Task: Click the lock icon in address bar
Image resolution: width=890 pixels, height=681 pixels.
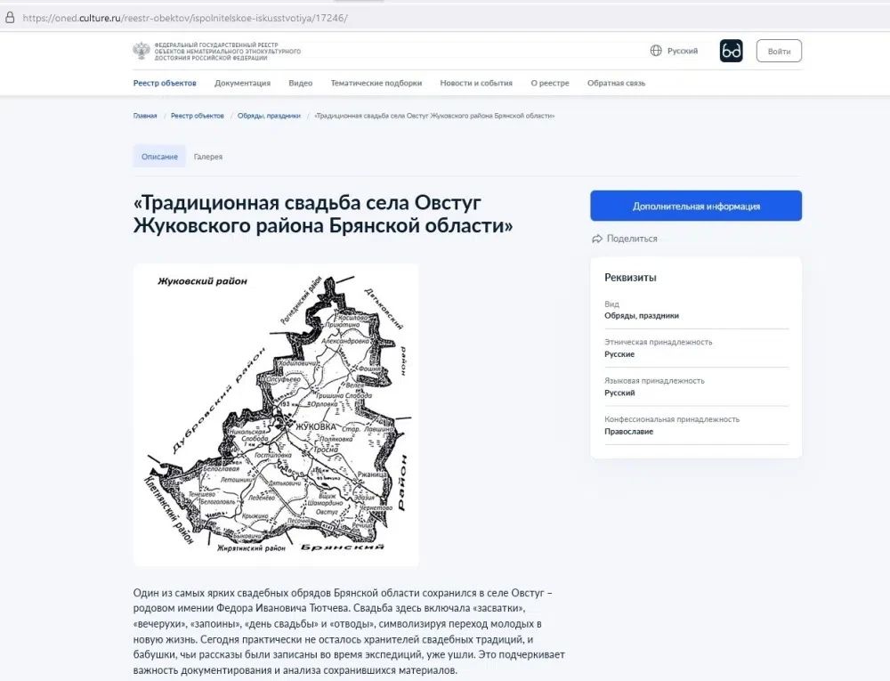Action: coord(10,18)
